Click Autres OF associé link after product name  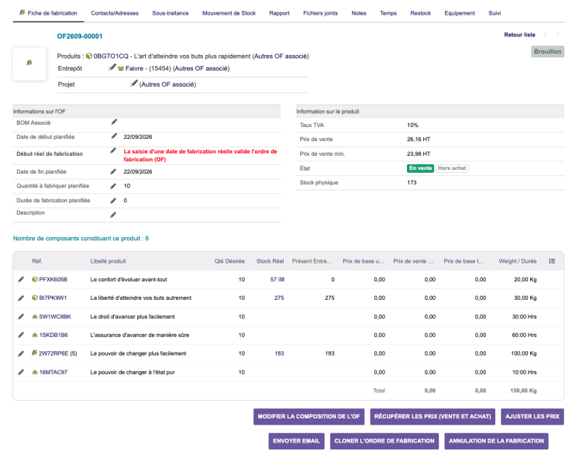[281, 56]
